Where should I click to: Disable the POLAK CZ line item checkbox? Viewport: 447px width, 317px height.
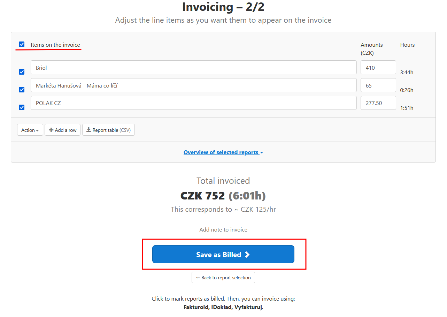pos(22,107)
